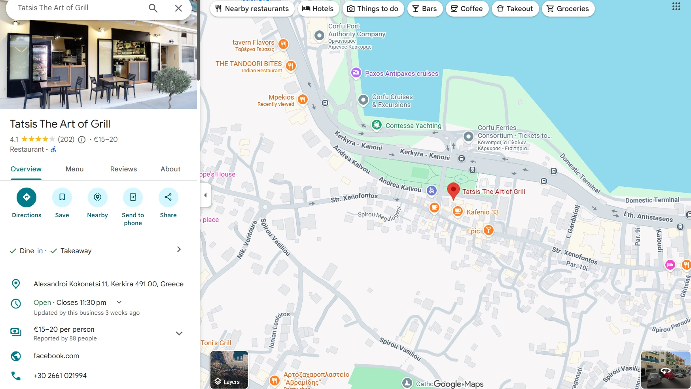Switch to the Menu tab

(74, 169)
